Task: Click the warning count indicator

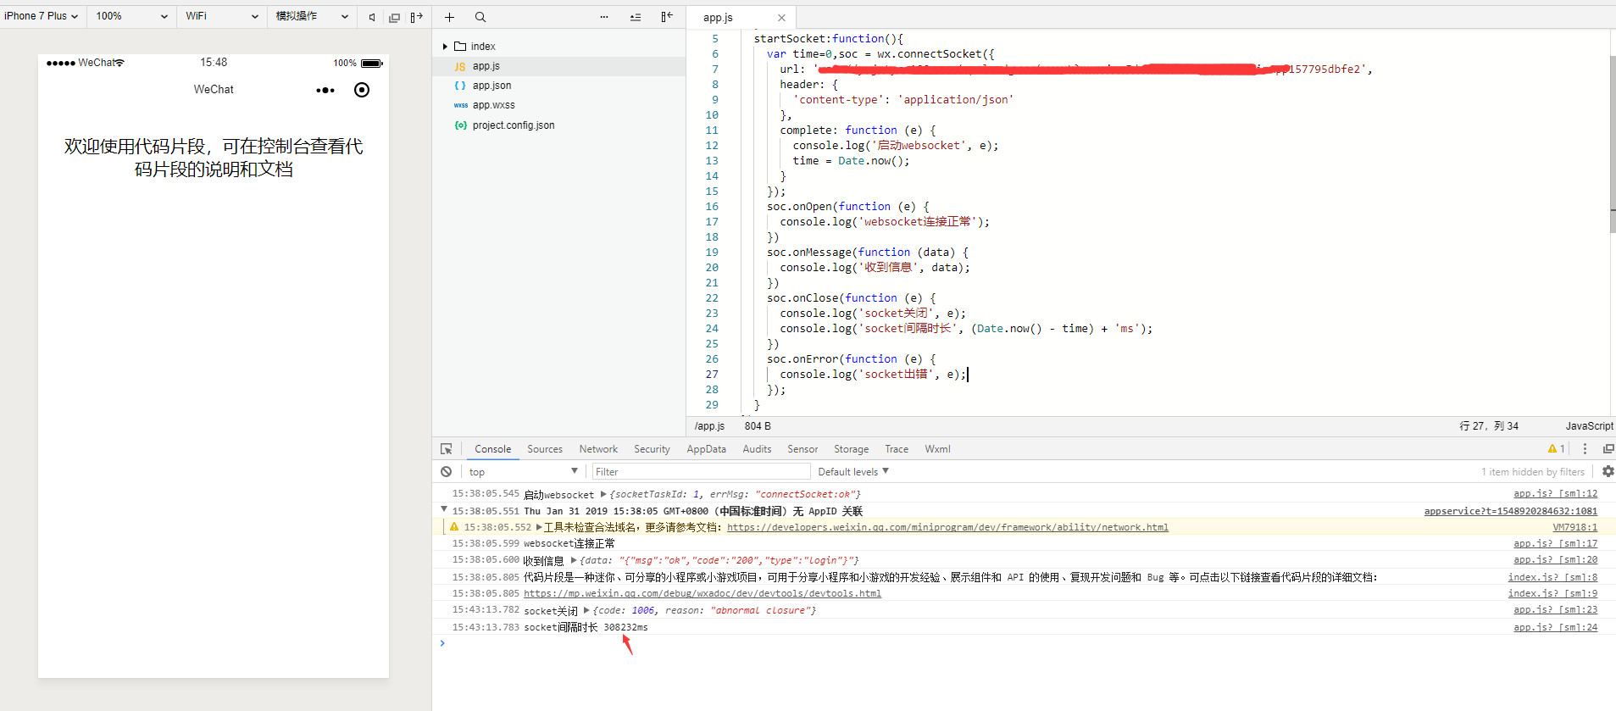Action: (x=1557, y=449)
